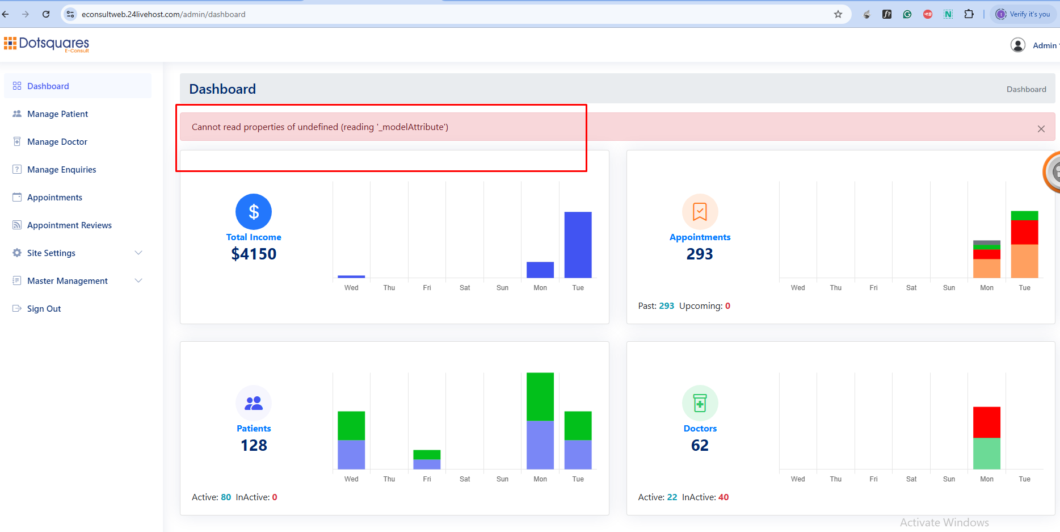Open Manage Doctor in the sidebar
Image resolution: width=1060 pixels, height=532 pixels.
78,141
